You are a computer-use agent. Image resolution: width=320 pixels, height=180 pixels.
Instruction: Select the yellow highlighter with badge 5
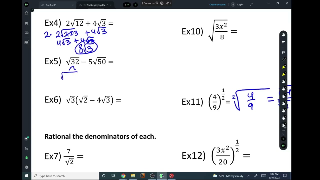[283, 74]
